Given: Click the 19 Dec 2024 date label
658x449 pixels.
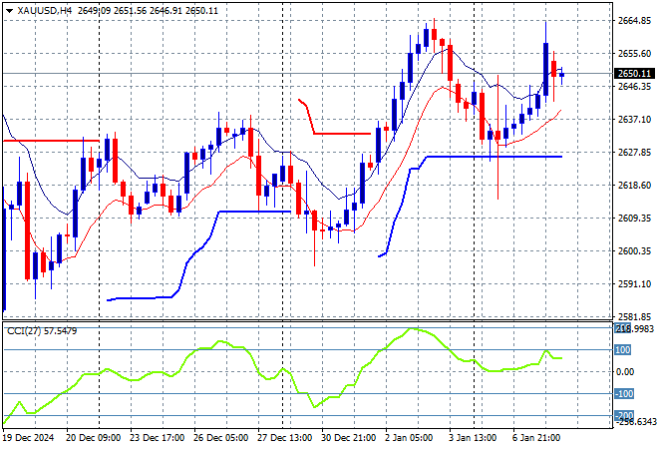Looking at the screenshot, I should 32,437.
